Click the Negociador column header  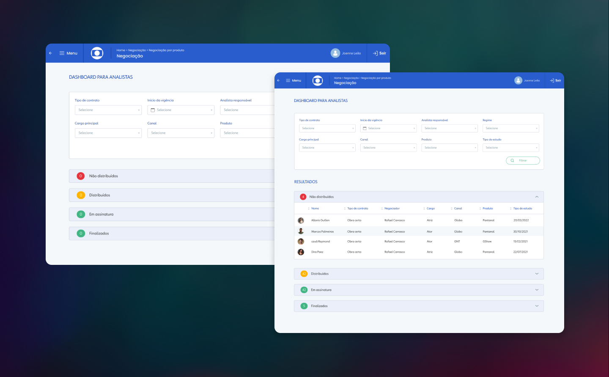[392, 209]
